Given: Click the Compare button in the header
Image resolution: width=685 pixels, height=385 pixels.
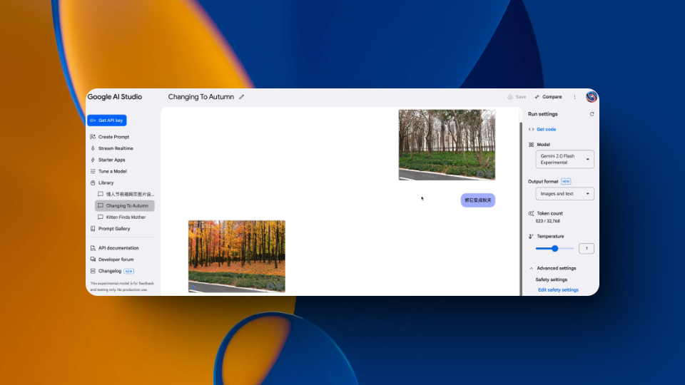Looking at the screenshot, I should pyautogui.click(x=548, y=97).
